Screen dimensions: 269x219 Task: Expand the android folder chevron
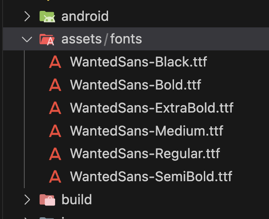(27, 17)
